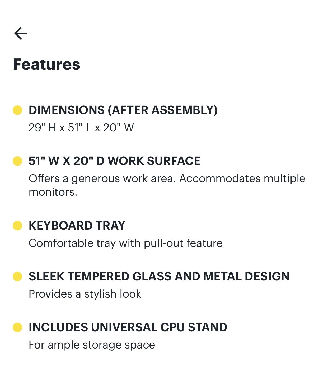The width and height of the screenshot is (328, 366).
Task: Click "Accommodates multiple" in the work surface description
Action: (x=242, y=178)
